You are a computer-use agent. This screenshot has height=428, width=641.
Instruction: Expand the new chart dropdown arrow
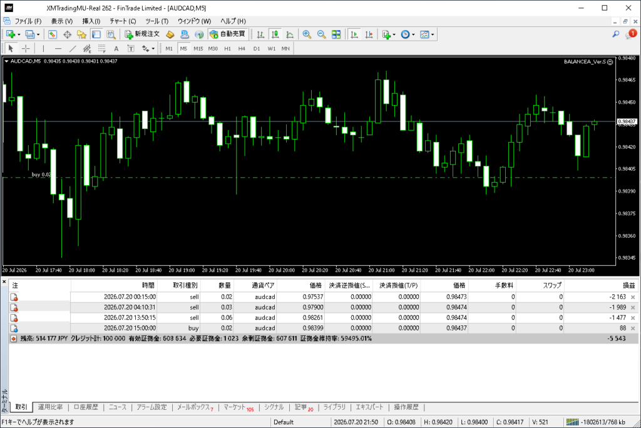[x=19, y=35]
